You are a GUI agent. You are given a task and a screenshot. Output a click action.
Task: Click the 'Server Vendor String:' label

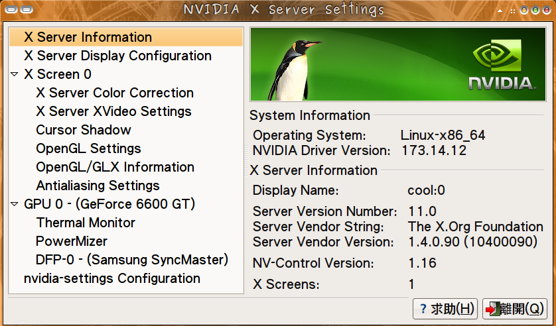point(318,227)
